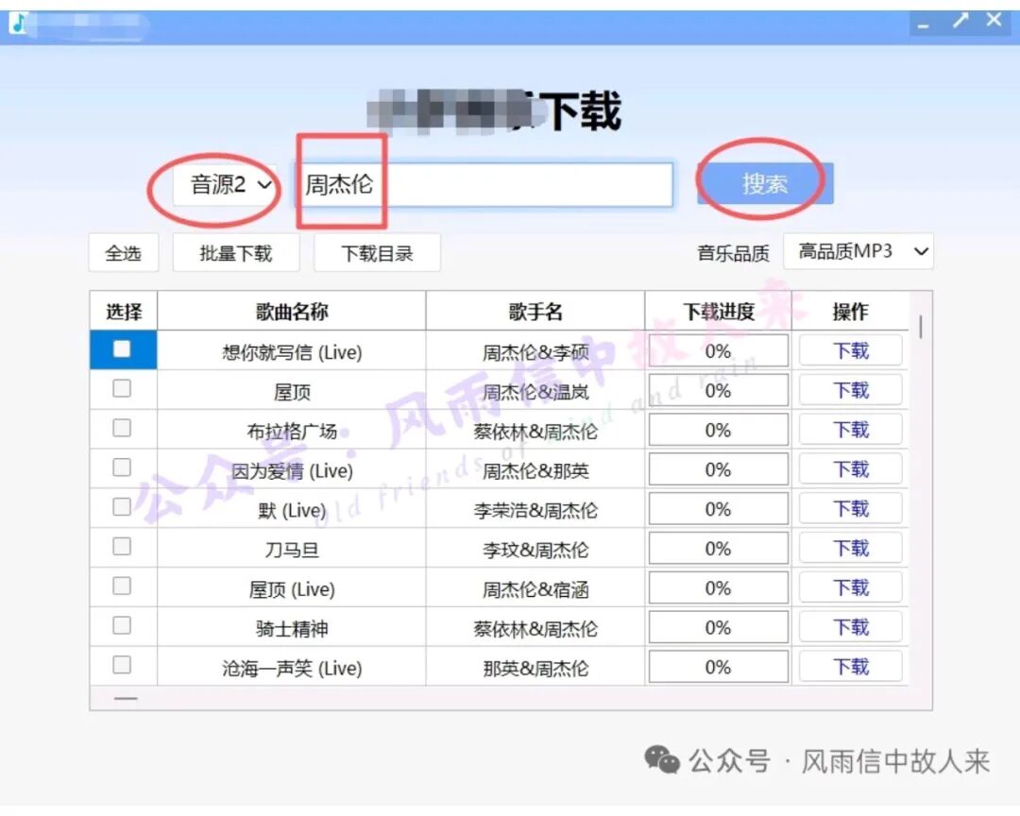
Task: Select the song title 默 (Live)
Action: [x=292, y=510]
